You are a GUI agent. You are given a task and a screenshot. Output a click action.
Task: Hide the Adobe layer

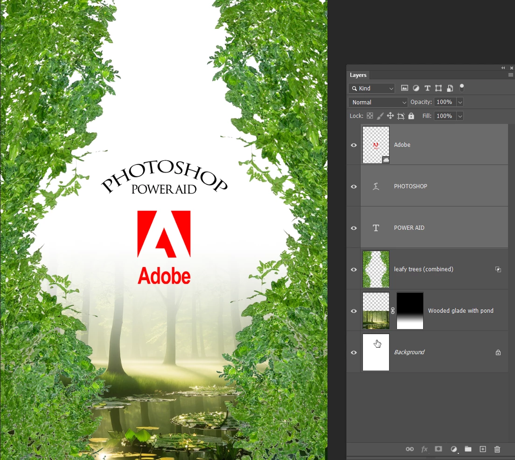click(x=354, y=145)
